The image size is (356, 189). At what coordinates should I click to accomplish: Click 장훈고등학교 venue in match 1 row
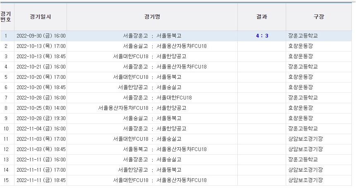pyautogui.click(x=303, y=36)
